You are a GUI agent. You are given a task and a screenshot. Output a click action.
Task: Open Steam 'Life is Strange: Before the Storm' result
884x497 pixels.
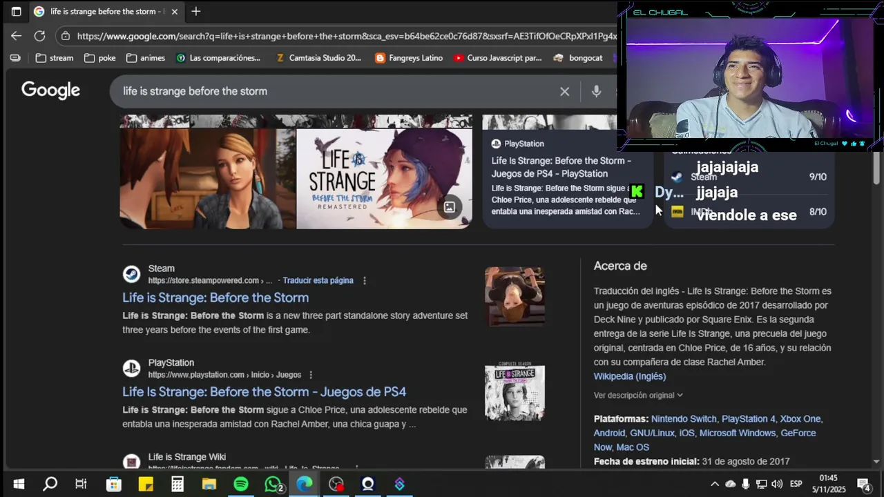[215, 298]
